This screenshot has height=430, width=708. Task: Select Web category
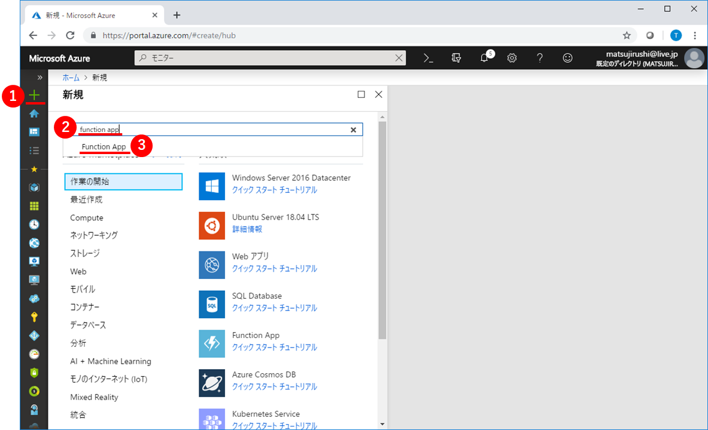point(78,271)
